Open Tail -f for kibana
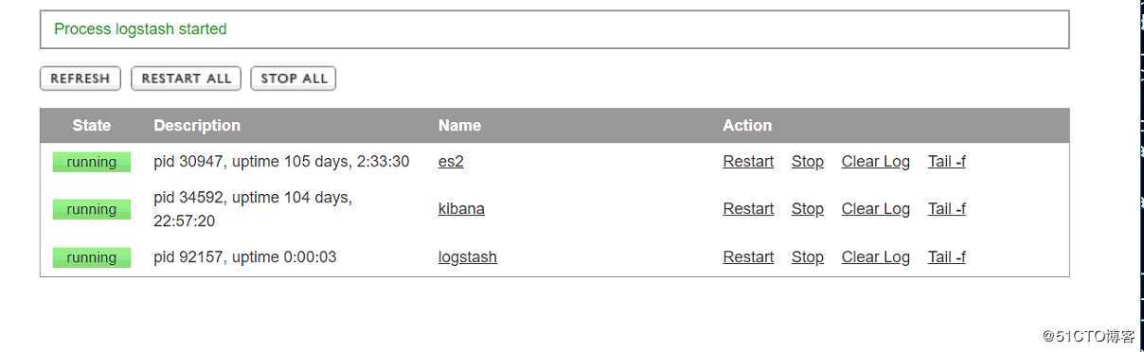Screen dimensions: 1144x352 (947, 209)
